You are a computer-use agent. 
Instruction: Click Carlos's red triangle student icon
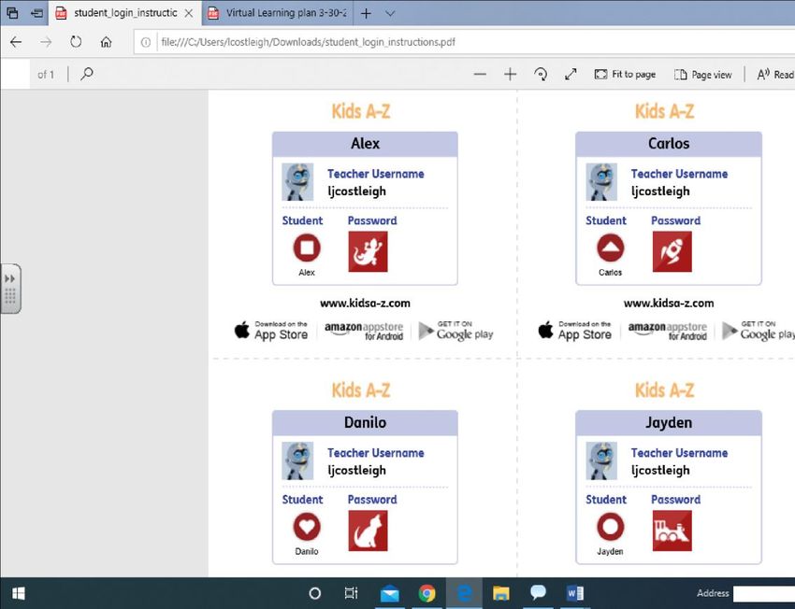pyautogui.click(x=611, y=248)
